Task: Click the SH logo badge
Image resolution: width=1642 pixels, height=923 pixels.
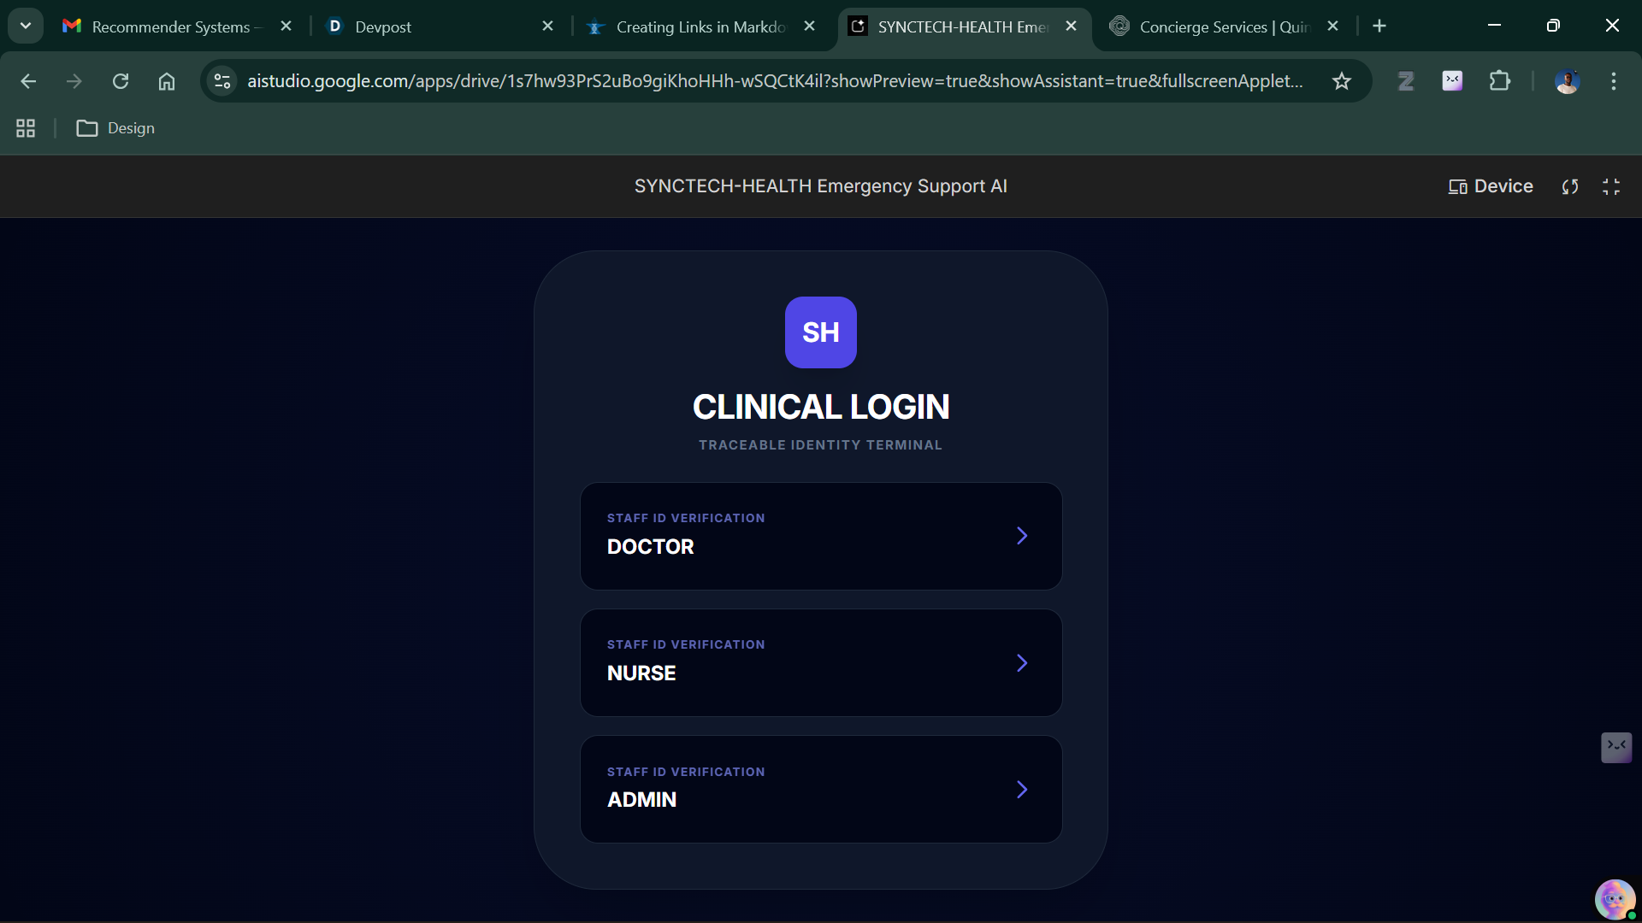Action: [820, 332]
